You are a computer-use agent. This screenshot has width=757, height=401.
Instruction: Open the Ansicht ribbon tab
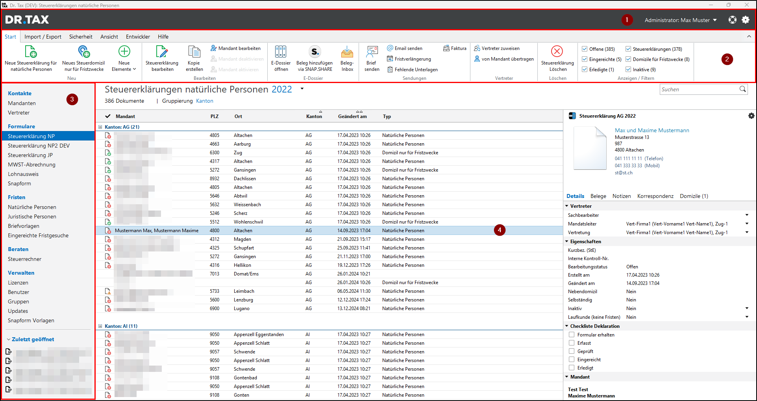pyautogui.click(x=109, y=37)
